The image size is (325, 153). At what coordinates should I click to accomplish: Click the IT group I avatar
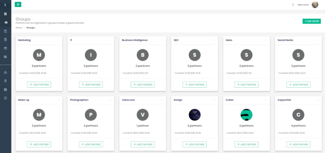(91, 55)
